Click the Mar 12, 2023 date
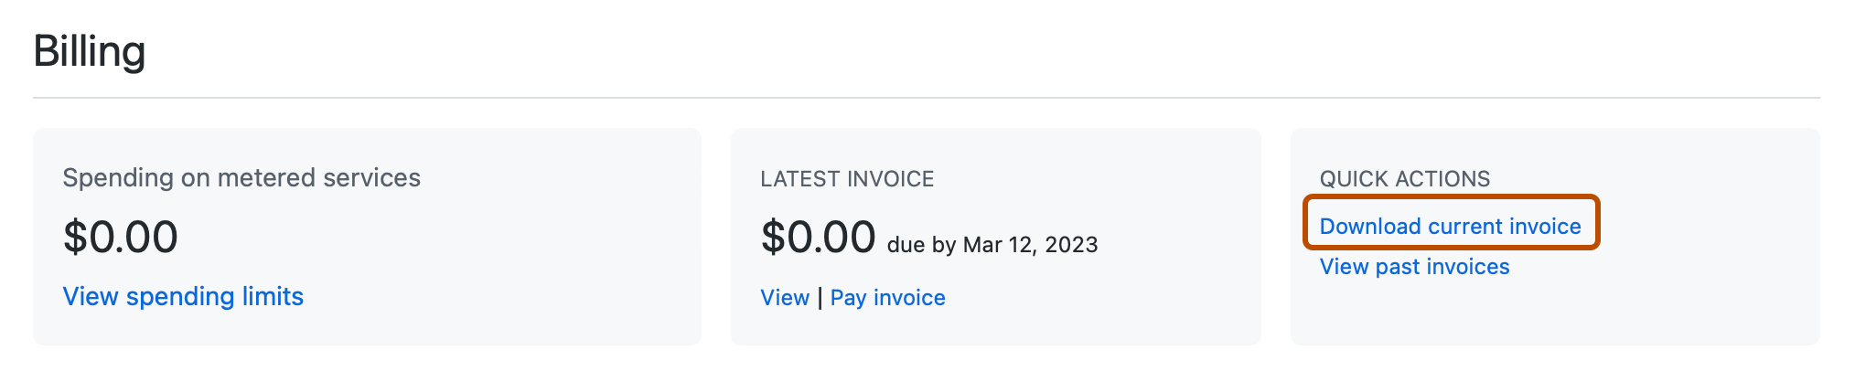 tap(1030, 245)
